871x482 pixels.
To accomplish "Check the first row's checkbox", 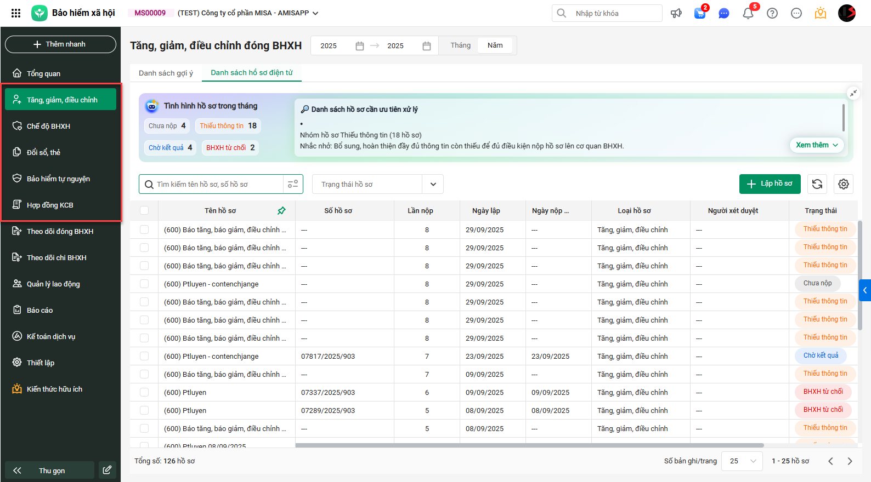I will [144, 229].
